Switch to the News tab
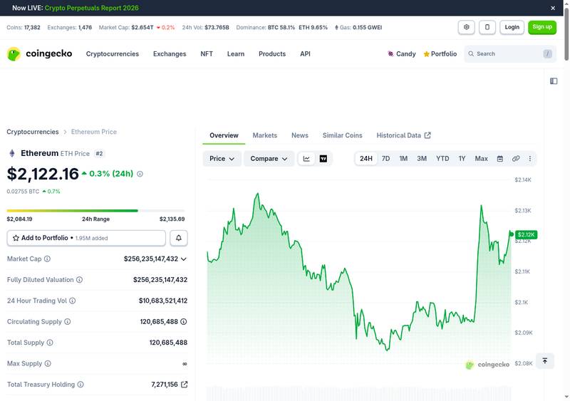Screen dimensions: 570x401 coord(299,135)
